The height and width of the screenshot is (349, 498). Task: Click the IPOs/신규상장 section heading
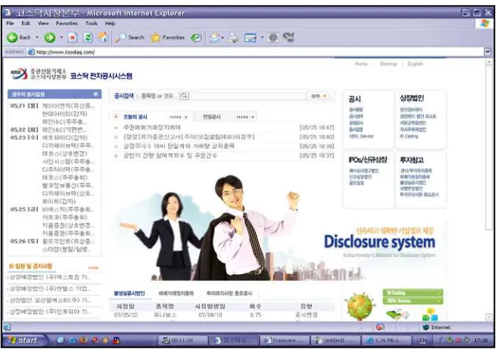(x=368, y=159)
